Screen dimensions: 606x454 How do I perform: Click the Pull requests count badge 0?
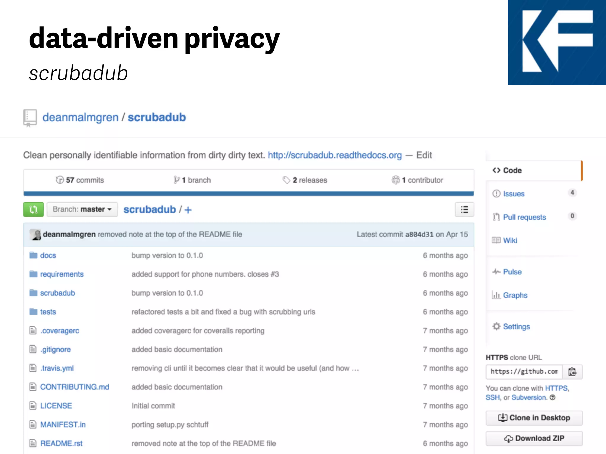[x=572, y=216]
